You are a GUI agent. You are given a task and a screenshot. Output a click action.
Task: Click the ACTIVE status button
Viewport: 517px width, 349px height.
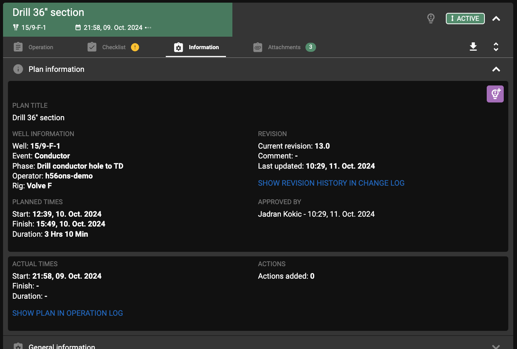click(465, 18)
